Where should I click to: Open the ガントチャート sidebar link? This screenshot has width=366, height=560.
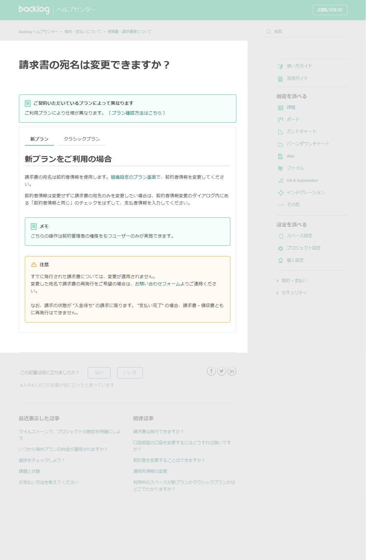[301, 132]
